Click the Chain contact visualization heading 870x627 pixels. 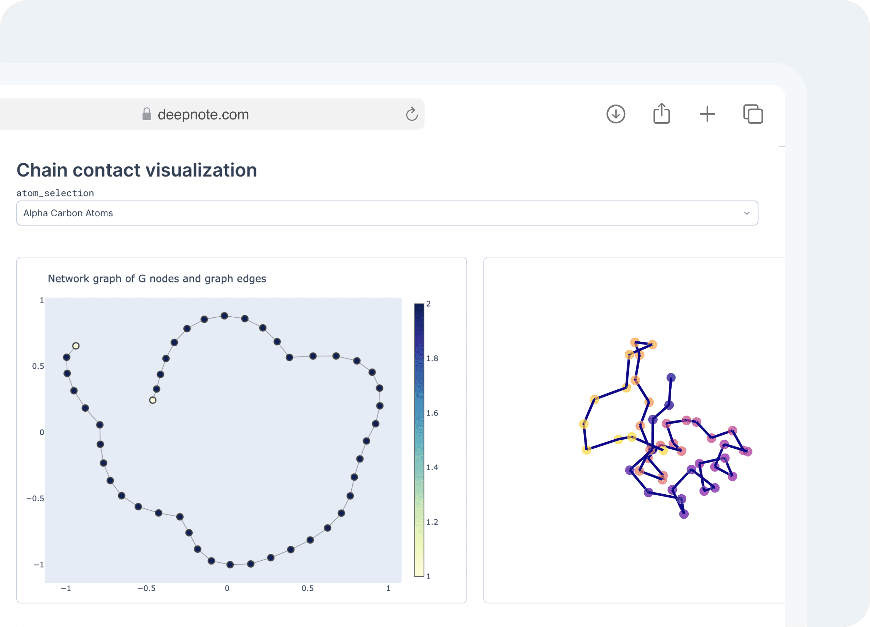[x=137, y=170]
